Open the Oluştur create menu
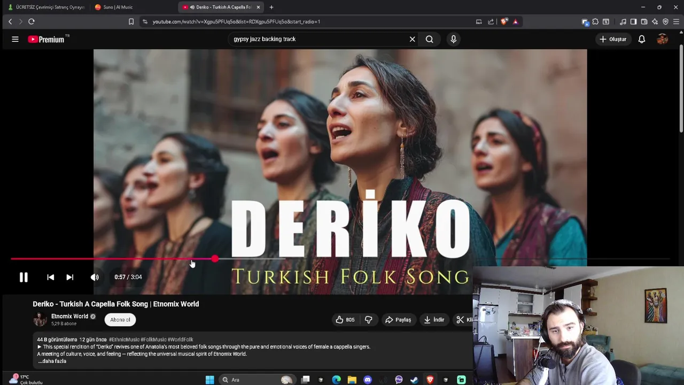The height and width of the screenshot is (385, 684). pos(612,39)
